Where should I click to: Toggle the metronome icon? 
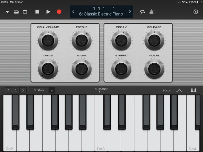point(151,12)
